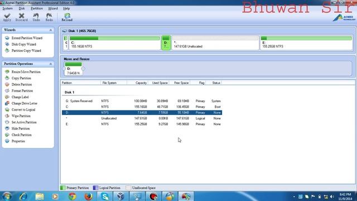Click right resize handle of D: partition
The image size is (357, 201).
coord(83,68)
